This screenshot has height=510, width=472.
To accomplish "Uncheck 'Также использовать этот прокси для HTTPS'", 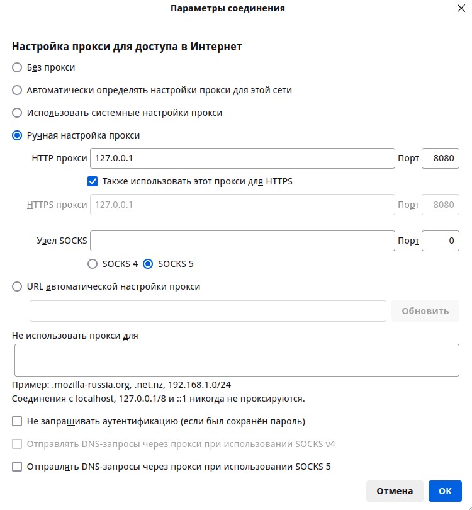I will coord(93,181).
